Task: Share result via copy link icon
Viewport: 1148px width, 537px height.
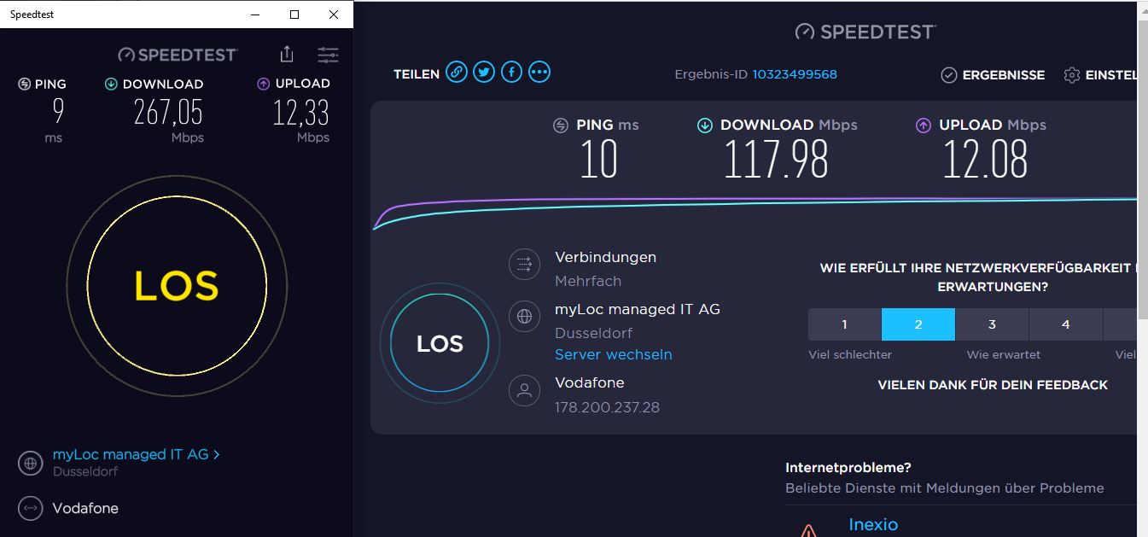Action: click(457, 73)
